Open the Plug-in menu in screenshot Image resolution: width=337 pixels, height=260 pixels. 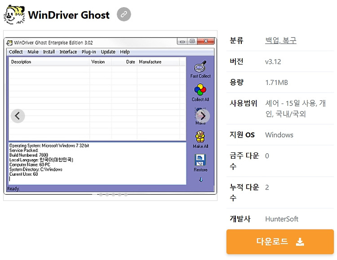click(89, 52)
